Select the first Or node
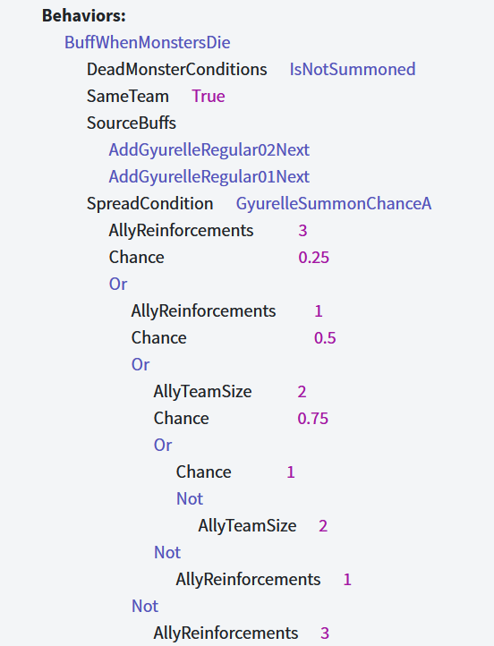This screenshot has width=494, height=646. 118,284
